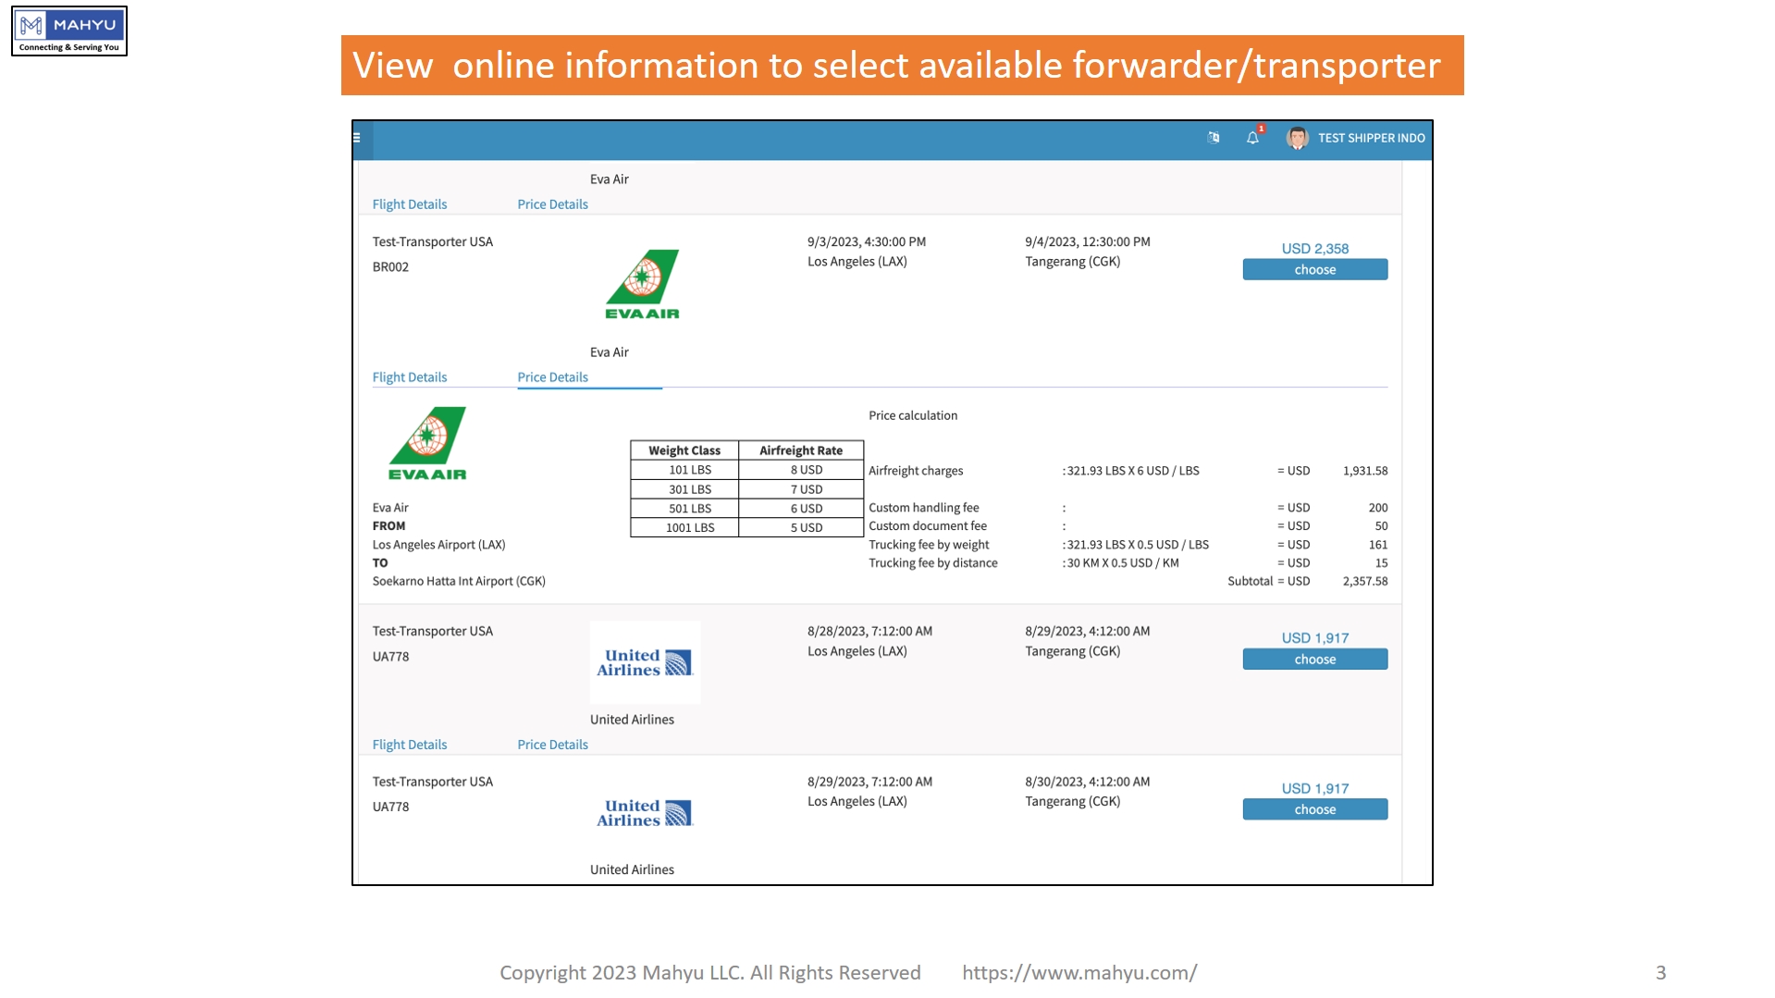
Task: Choose UA778 flight departing 8/29/2023
Action: pos(1314,809)
